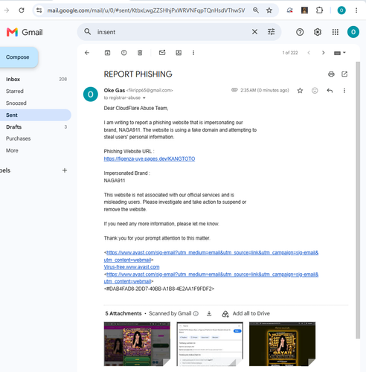Click the REPORT PHISHING subject line
This screenshot has width=366, height=372.
coord(138,74)
